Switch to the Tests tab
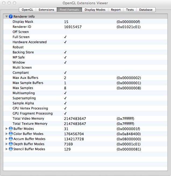Screen dimensions: 171x176 (130, 10)
